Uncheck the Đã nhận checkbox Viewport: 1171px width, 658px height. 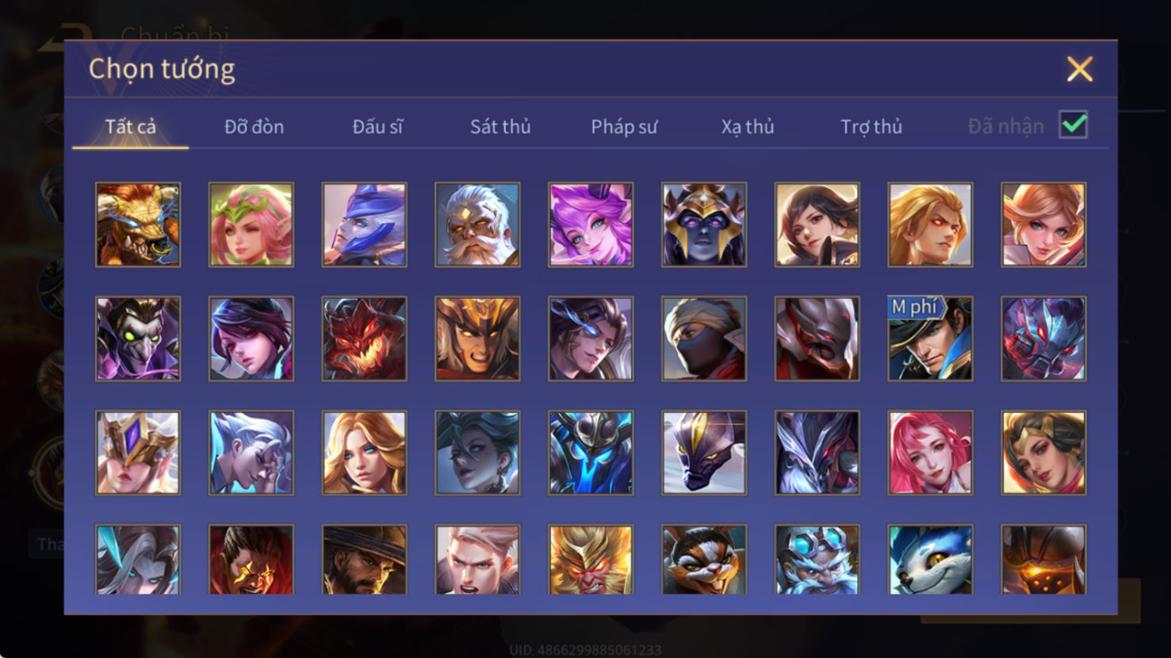(1073, 125)
